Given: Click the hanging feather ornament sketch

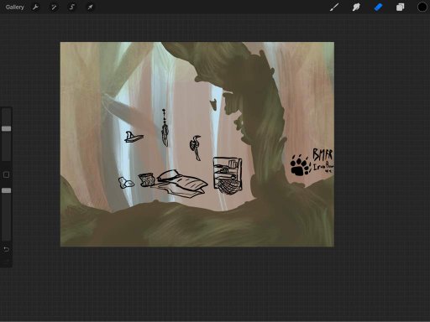Looking at the screenshot, I should (165, 127).
